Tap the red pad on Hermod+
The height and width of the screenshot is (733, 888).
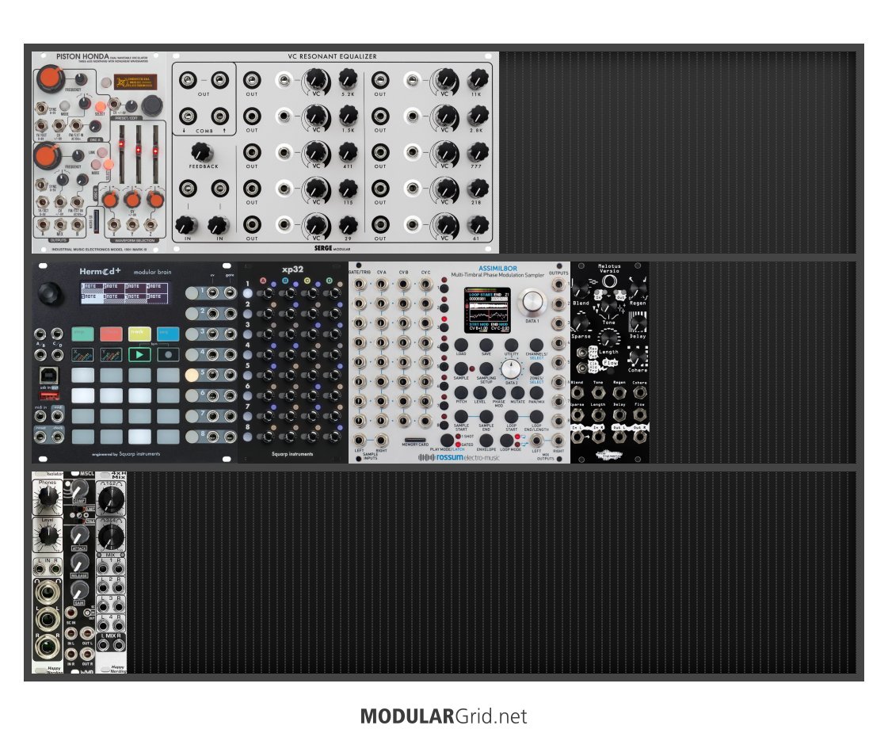click(x=111, y=334)
